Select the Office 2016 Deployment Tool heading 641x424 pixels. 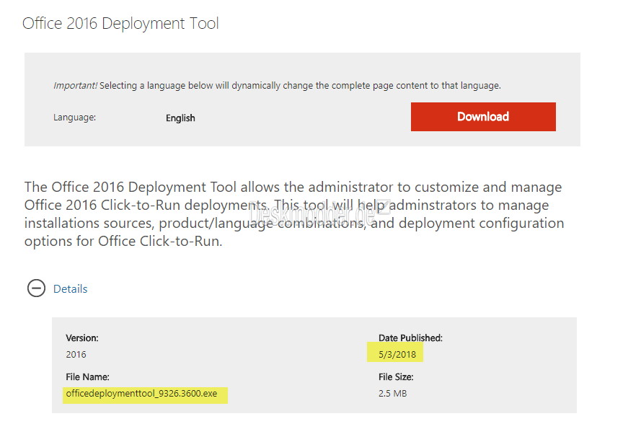[x=120, y=24]
